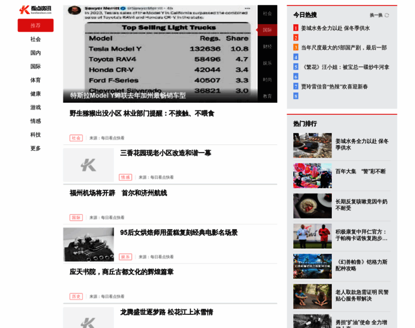Click 历史 tag under 应天书院 article

76,296
